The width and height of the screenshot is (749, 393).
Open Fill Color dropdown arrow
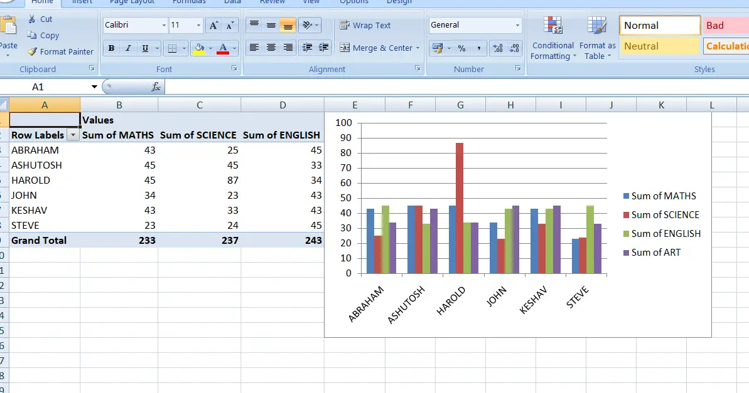210,48
